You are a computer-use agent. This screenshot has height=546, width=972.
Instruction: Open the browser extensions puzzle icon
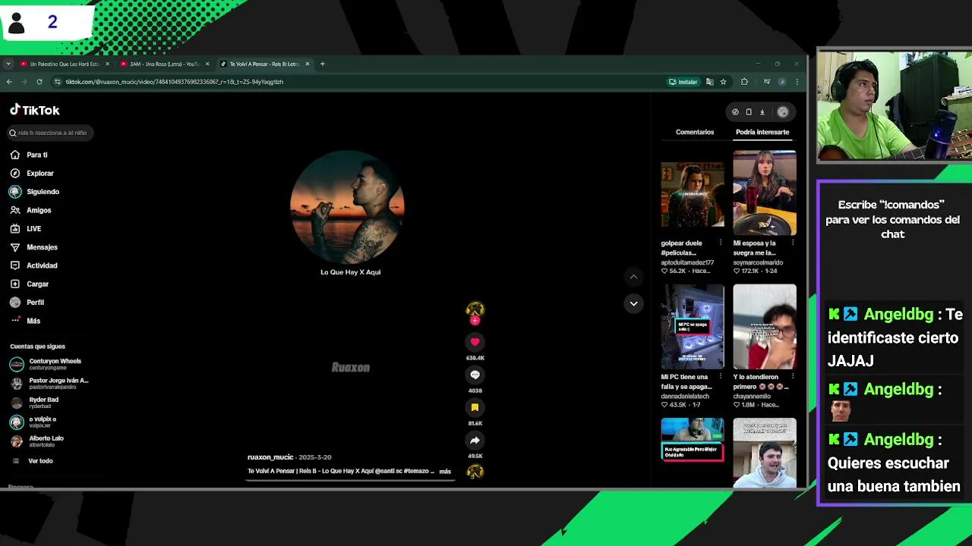coord(744,82)
